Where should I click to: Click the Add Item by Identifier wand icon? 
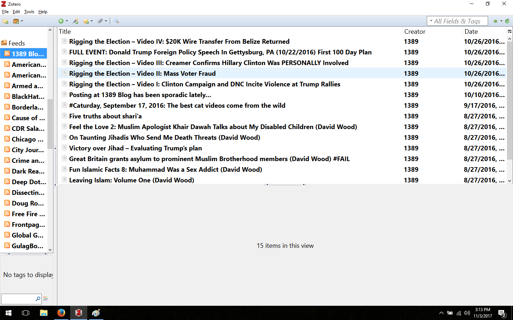76,21
